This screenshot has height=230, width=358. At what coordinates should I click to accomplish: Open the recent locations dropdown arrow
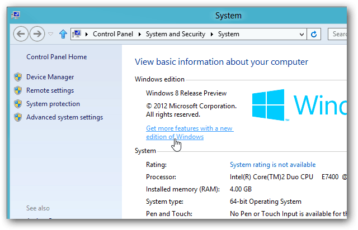pyautogui.click(x=51, y=34)
